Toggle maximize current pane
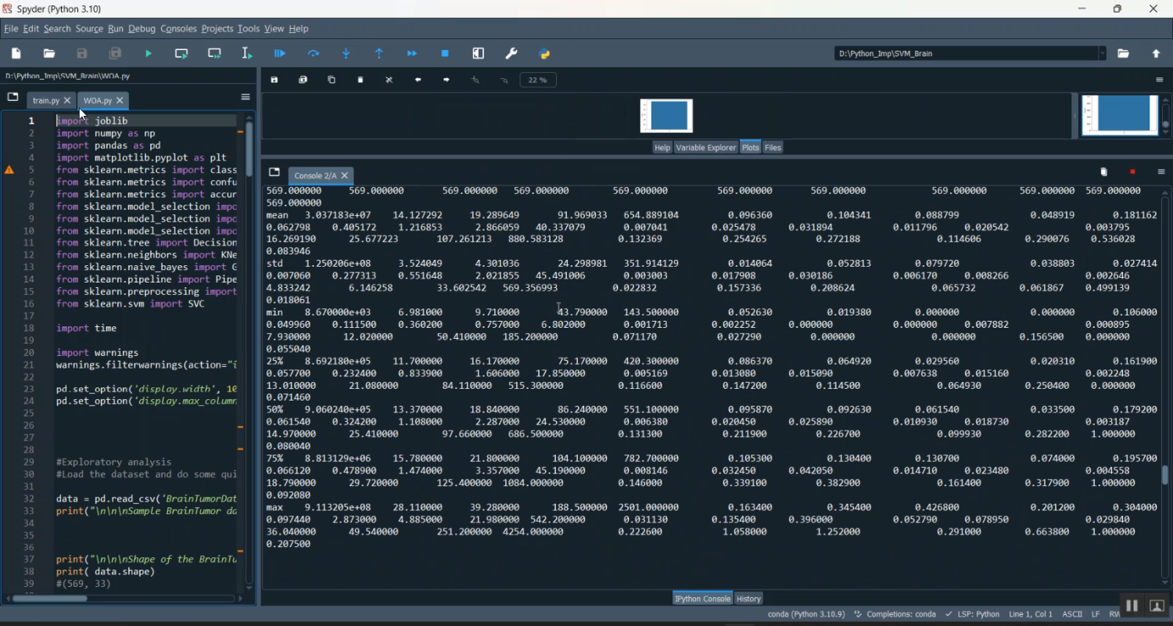This screenshot has width=1173, height=626. pyautogui.click(x=479, y=54)
